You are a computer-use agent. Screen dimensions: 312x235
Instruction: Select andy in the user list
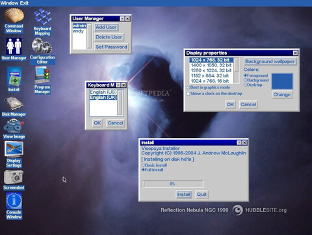click(x=79, y=31)
